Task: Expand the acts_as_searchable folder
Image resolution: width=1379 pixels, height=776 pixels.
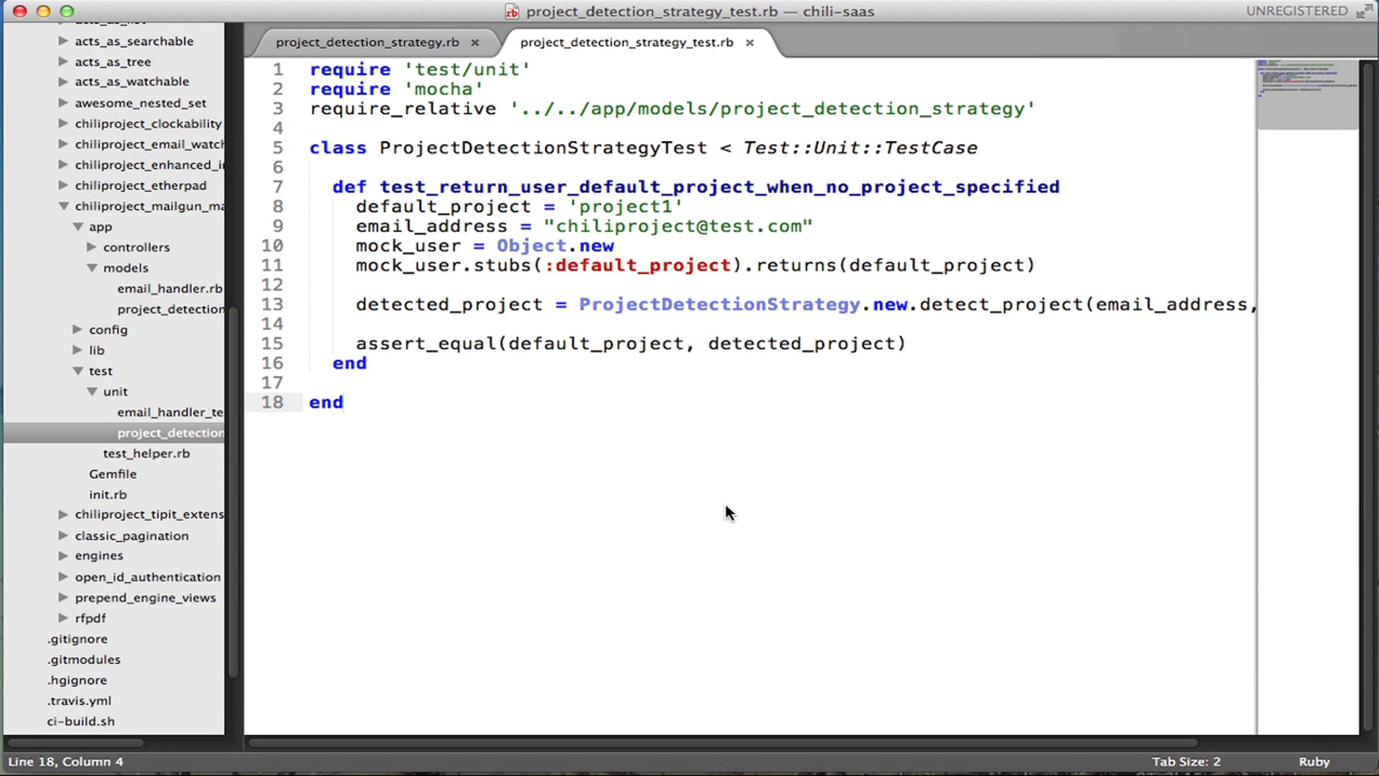Action: [63, 41]
